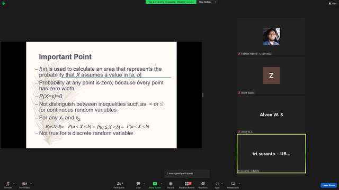Open Breakout Rooms
The height and width of the screenshot is (190, 339).
click(x=187, y=185)
